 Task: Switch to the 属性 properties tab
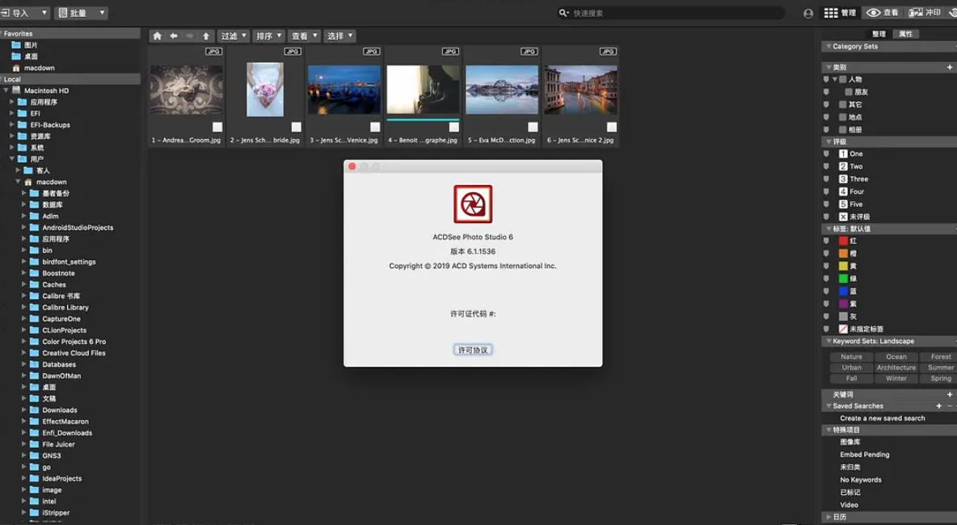[x=906, y=34]
